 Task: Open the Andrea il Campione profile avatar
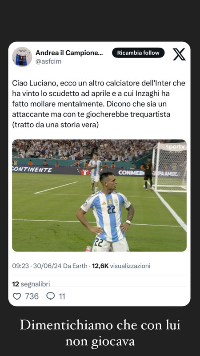point(22,57)
